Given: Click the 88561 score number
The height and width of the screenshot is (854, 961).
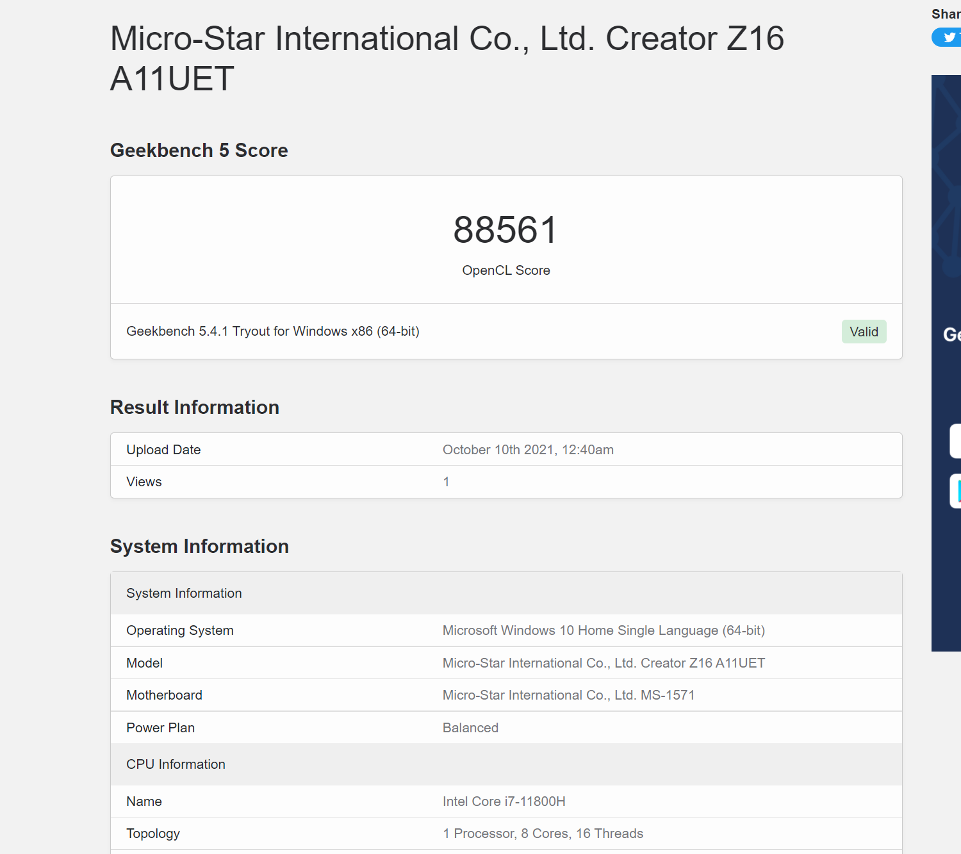Looking at the screenshot, I should 506,229.
